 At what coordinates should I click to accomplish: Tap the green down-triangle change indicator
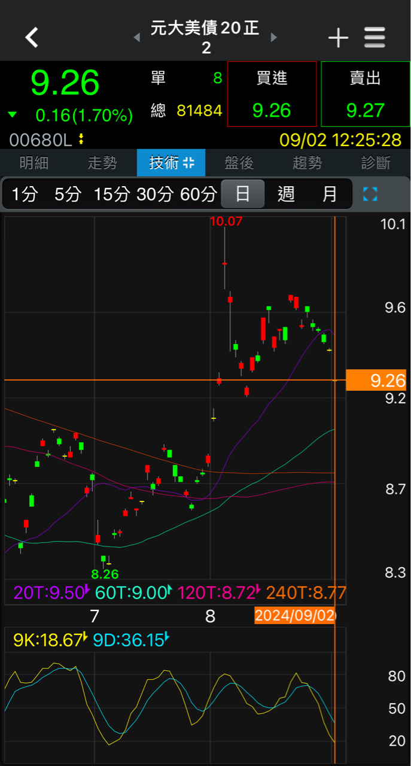click(13, 115)
